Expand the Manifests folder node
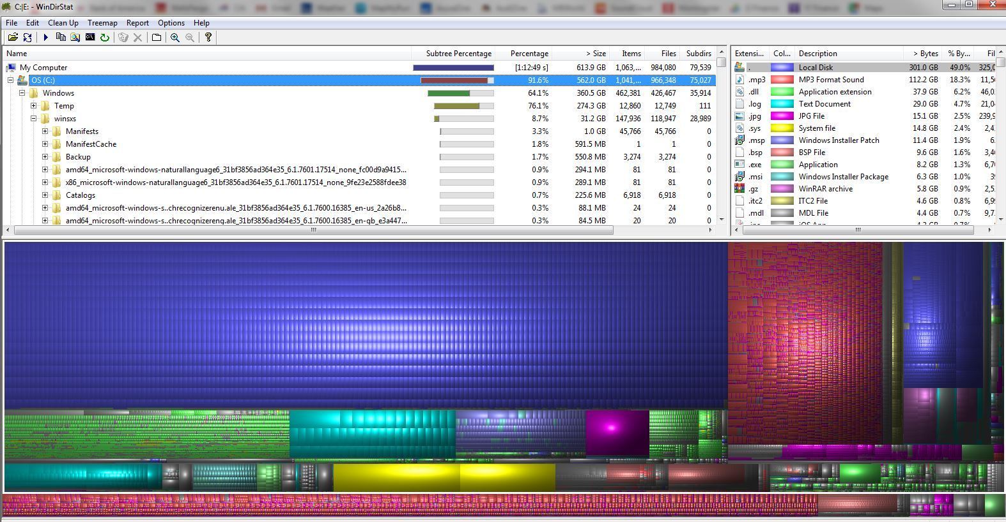This screenshot has height=522, width=1006. (x=45, y=131)
